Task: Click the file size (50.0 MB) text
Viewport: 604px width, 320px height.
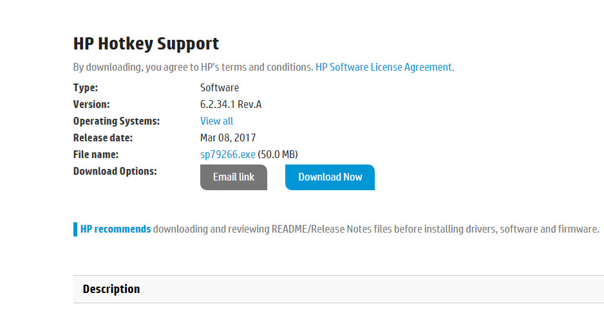Action: pos(278,155)
